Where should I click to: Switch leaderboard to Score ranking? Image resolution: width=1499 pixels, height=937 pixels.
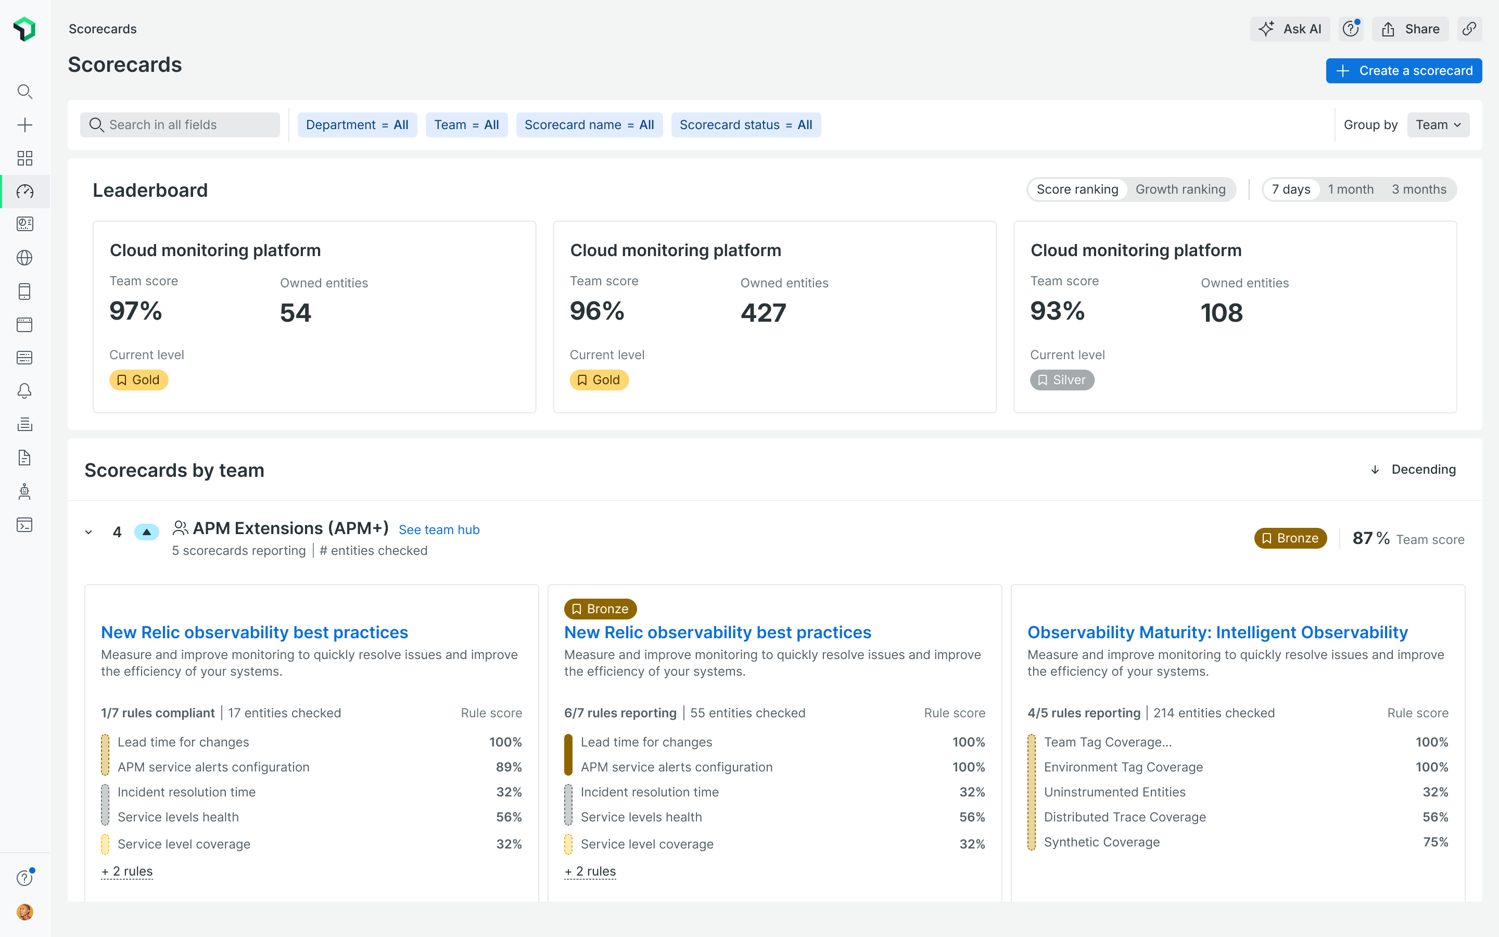tap(1077, 189)
